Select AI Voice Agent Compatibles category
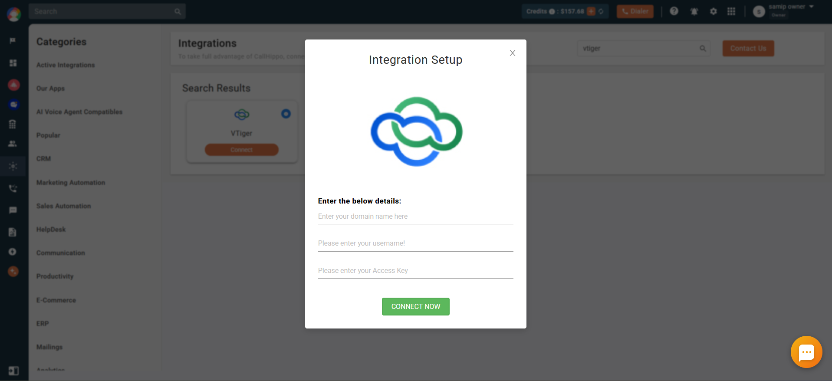This screenshot has width=832, height=381. pyautogui.click(x=79, y=112)
